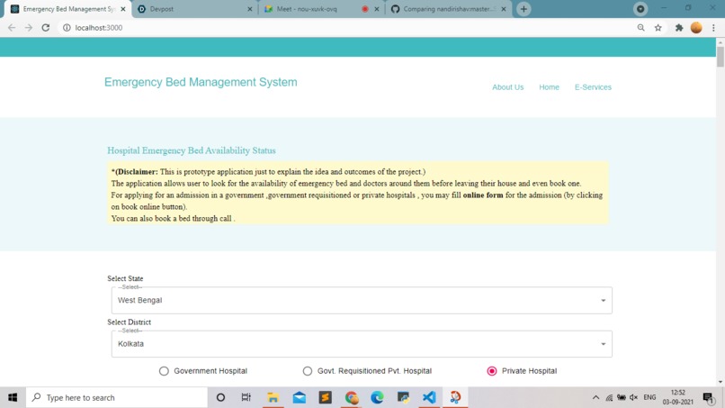Open the zoom magnifier in address bar

[x=640, y=28]
